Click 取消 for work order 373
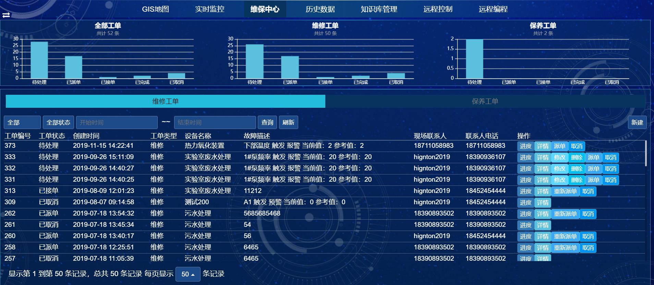654x285 pixels. pos(577,146)
